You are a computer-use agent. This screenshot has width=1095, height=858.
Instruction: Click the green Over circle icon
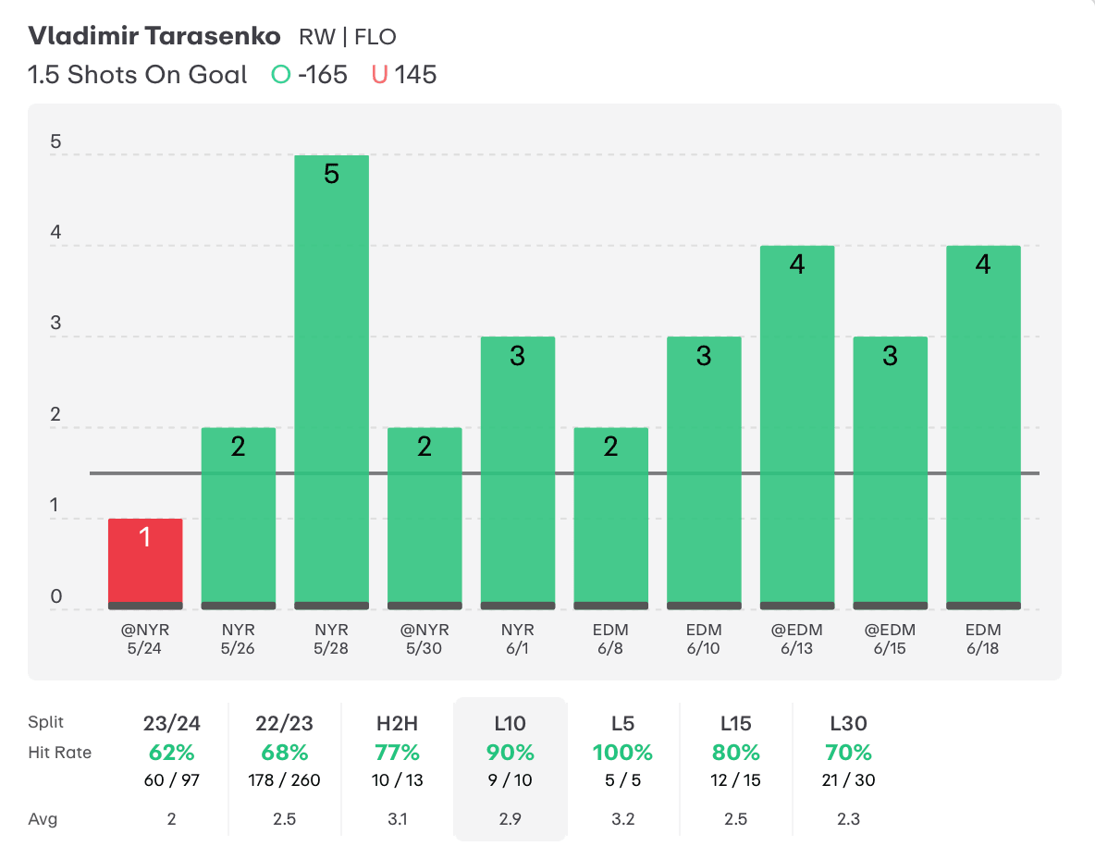click(280, 75)
